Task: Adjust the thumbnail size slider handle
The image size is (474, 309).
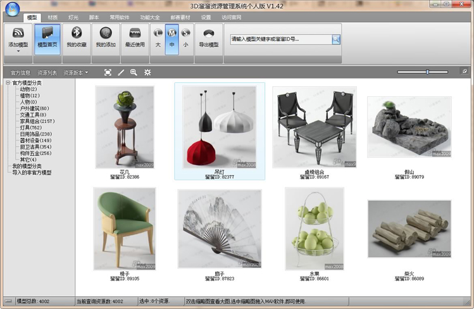Action: (427, 72)
